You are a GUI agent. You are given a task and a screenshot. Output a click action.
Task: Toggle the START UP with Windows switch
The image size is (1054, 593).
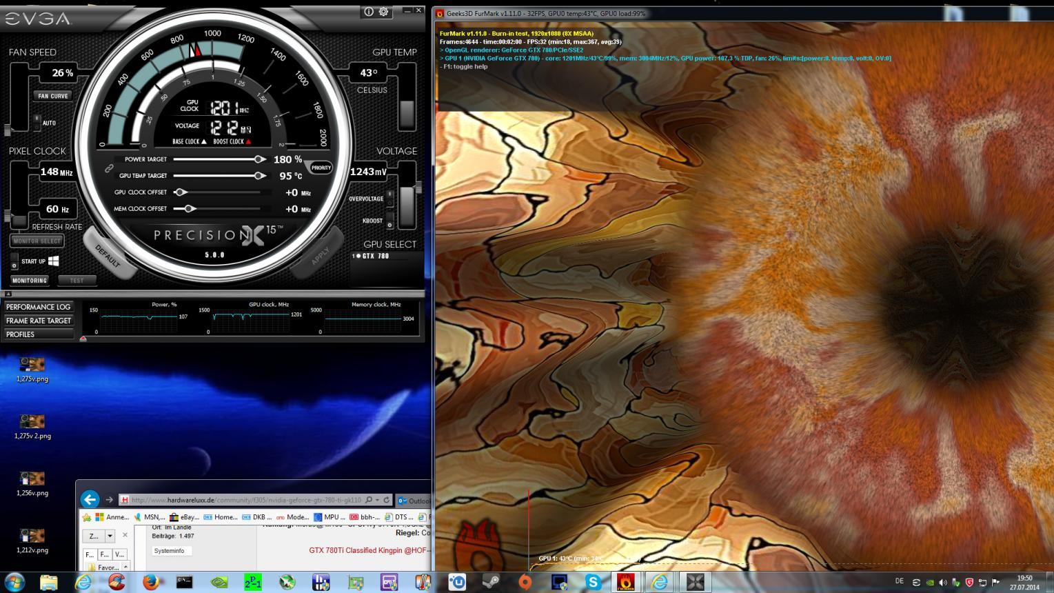tap(14, 262)
